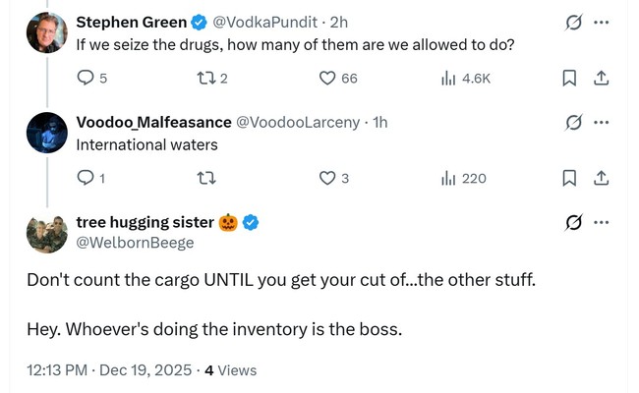The image size is (639, 393).
Task: View analytics showing 220 views
Action: coord(448,178)
